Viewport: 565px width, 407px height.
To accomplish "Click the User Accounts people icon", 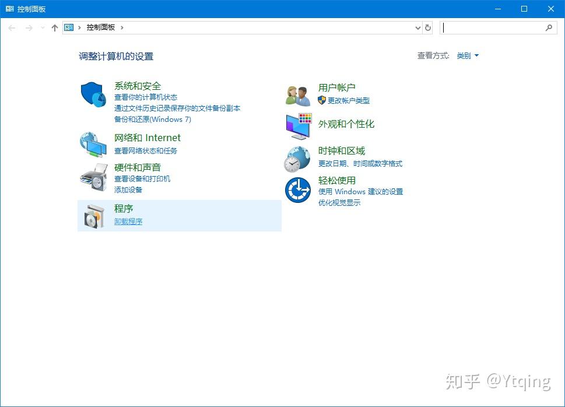I will coord(298,96).
